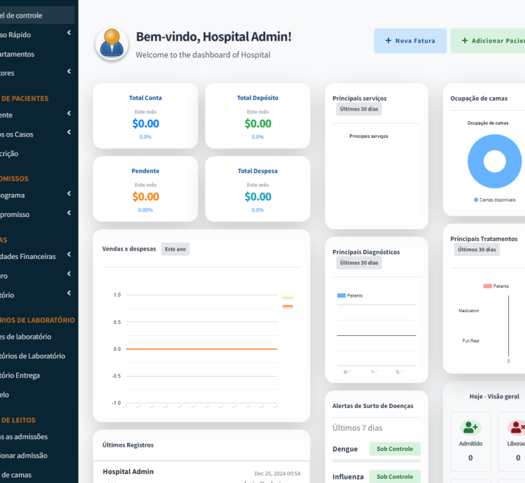Click the Este ano badge on the sales chart
This screenshot has width=525, height=483.
(175, 249)
